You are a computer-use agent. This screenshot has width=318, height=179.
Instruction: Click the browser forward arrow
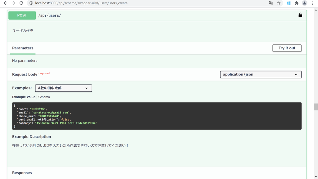click(x=13, y=3)
